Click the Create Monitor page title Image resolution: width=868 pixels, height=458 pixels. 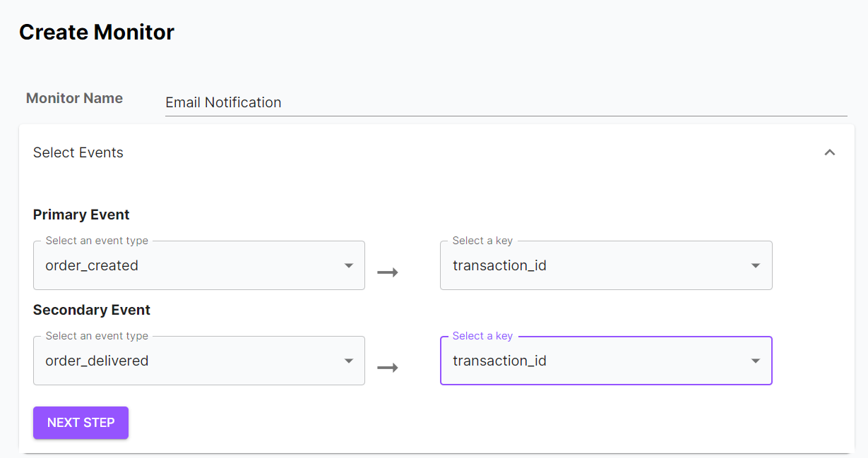(97, 32)
